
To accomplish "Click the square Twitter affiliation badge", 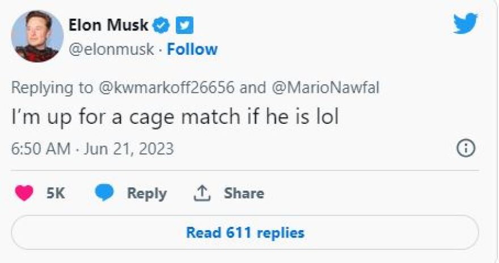I will click(x=184, y=25).
